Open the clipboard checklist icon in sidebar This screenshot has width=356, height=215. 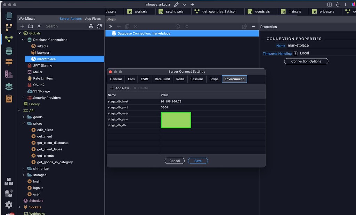pos(9,99)
